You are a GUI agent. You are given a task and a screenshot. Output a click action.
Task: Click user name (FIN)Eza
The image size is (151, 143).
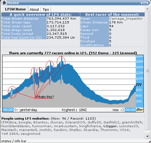[x=9, y=122]
